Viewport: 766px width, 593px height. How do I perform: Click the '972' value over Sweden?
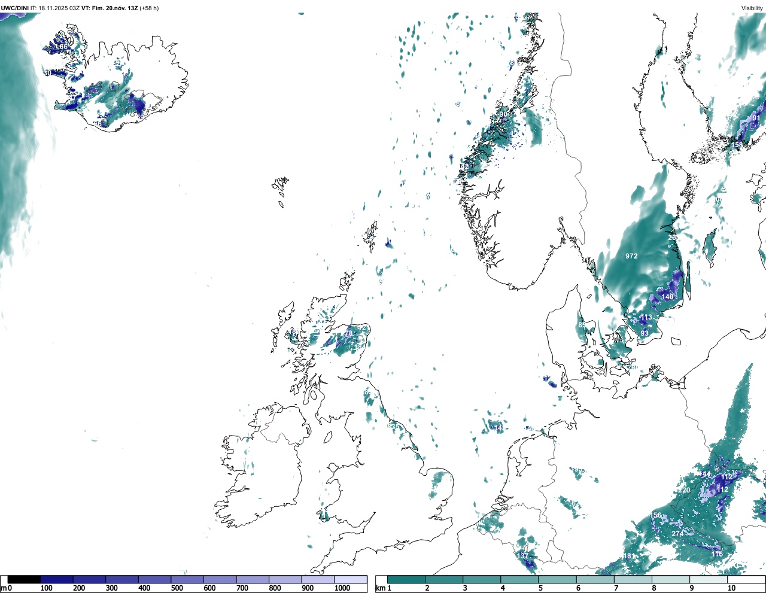tap(631, 256)
